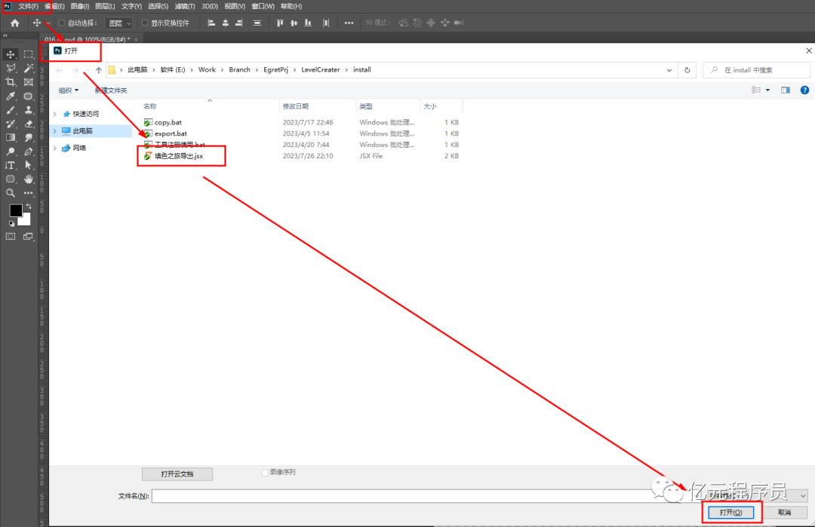Click the 新建文件夹 button
815x527 pixels.
point(111,90)
